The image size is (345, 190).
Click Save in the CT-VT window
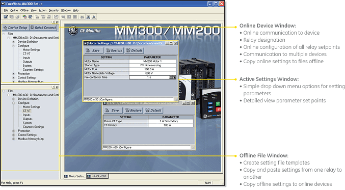(x=113, y=111)
